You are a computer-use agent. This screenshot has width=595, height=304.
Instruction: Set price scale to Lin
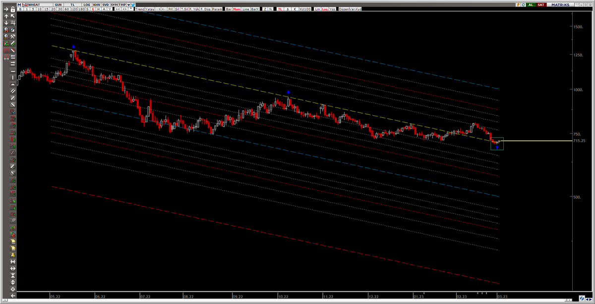pyautogui.click(x=317, y=9)
